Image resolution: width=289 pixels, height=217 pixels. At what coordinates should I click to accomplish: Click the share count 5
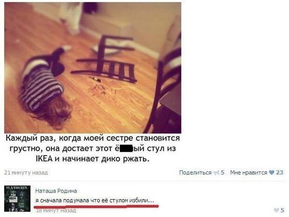pos(222,172)
